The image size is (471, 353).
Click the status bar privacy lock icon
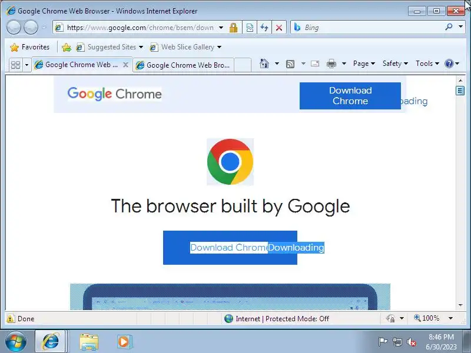click(391, 318)
